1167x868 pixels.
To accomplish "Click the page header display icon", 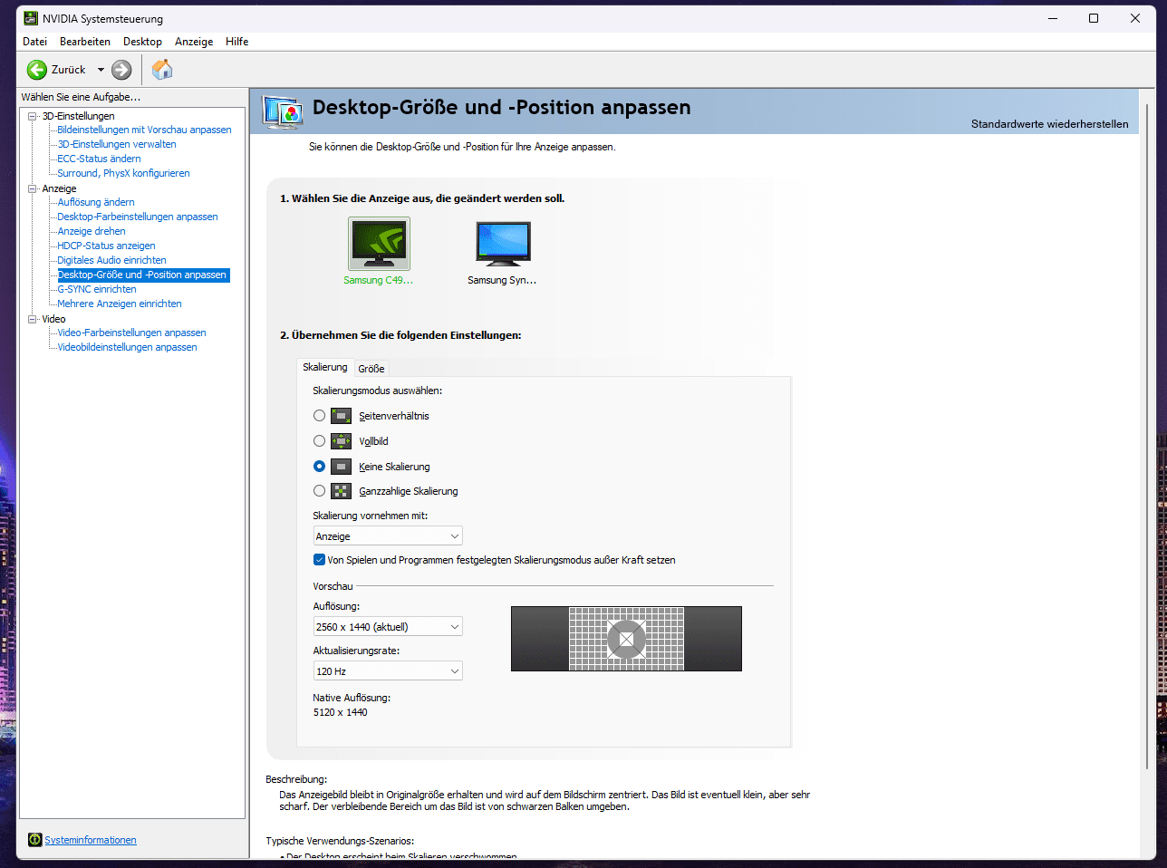I will tap(283, 111).
